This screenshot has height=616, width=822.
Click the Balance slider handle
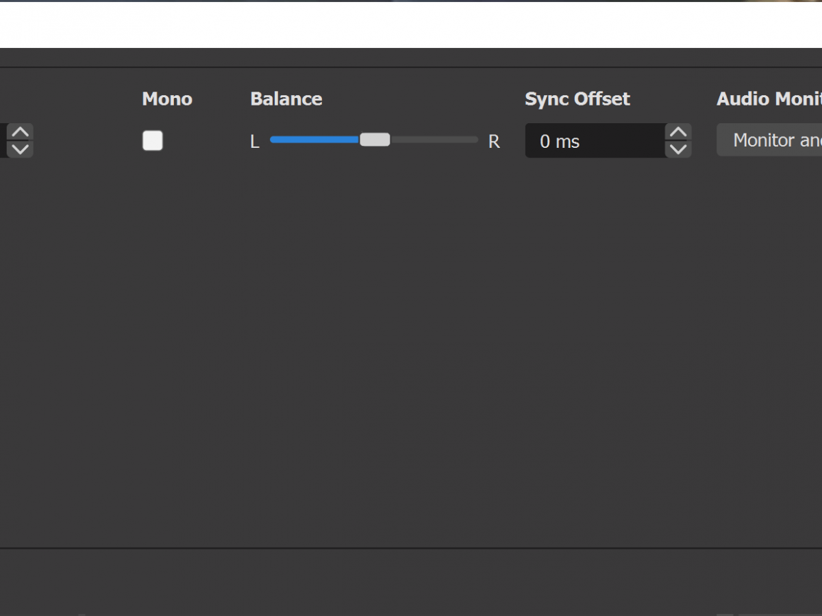[x=375, y=140]
